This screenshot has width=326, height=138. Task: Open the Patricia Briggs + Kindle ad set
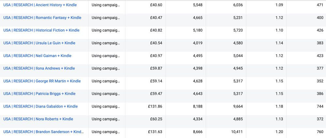(39, 94)
